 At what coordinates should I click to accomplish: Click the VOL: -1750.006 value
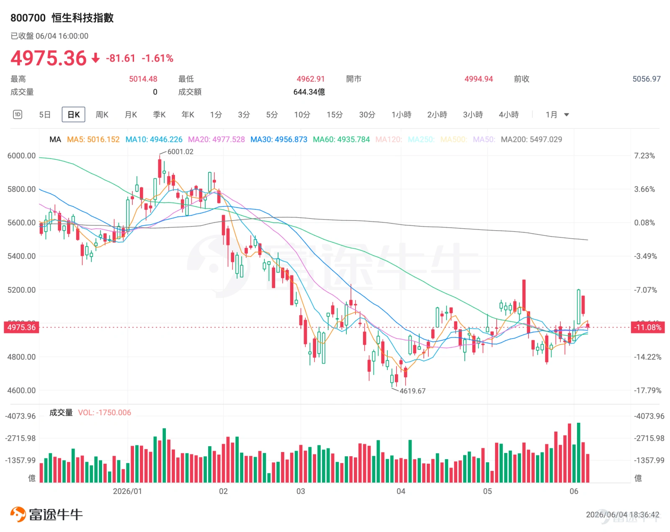tap(105, 413)
